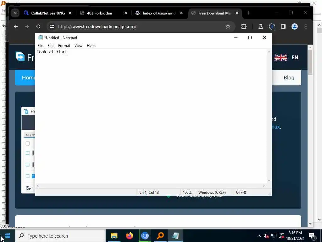
Task: Open File Explorer from the taskbar
Action: [x=114, y=236]
